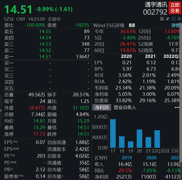Click the 振幅 value 4.84%
Viewport: 182px width, 180px height.
point(83,114)
